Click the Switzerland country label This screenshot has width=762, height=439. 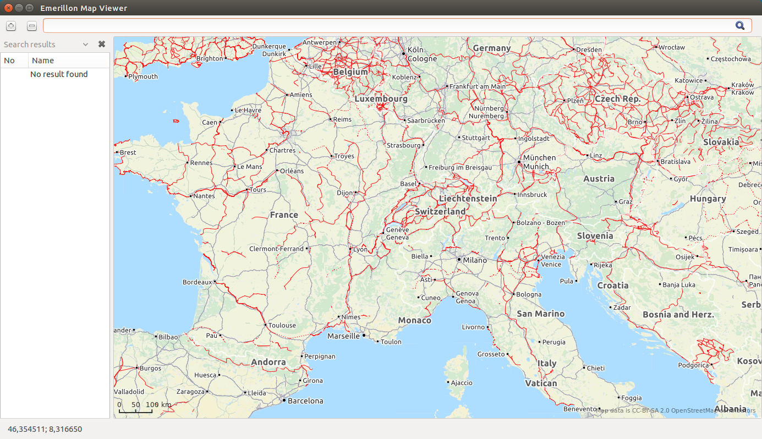440,211
